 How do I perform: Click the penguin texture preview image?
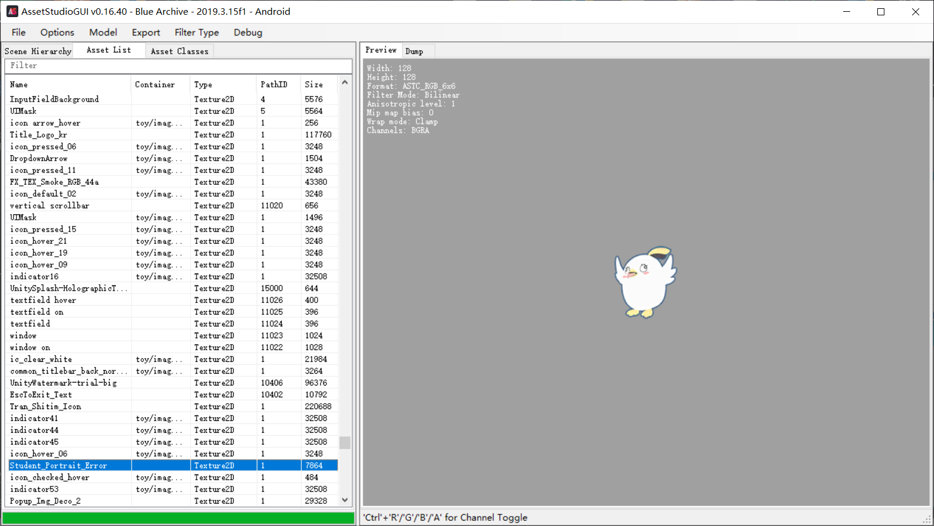tap(645, 282)
